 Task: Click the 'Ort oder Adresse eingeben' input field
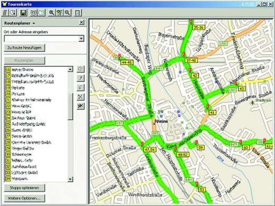[41, 39]
